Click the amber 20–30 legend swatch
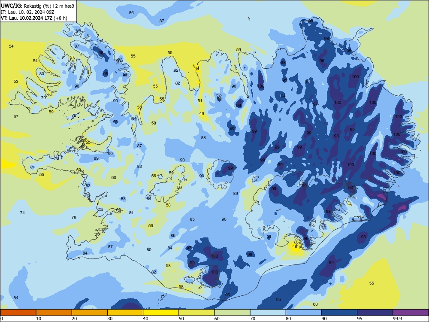The width and height of the screenshot is (429, 322). point(90,313)
